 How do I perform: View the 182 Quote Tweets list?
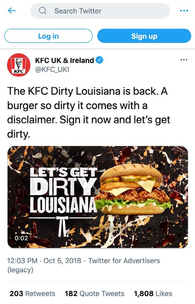(x=94, y=294)
